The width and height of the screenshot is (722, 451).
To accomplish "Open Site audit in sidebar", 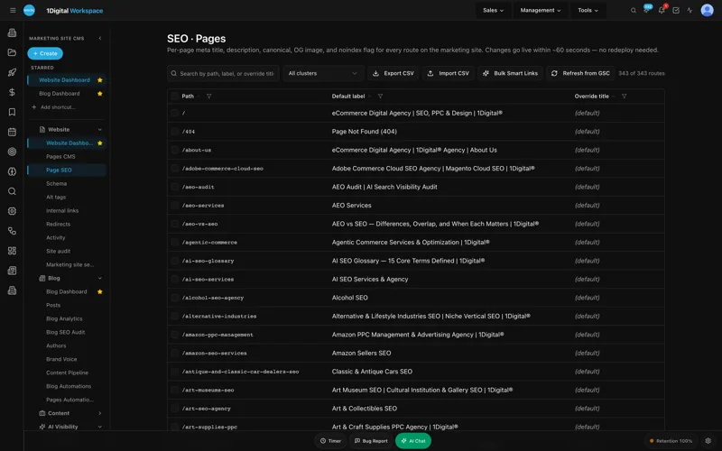I will click(x=58, y=252).
